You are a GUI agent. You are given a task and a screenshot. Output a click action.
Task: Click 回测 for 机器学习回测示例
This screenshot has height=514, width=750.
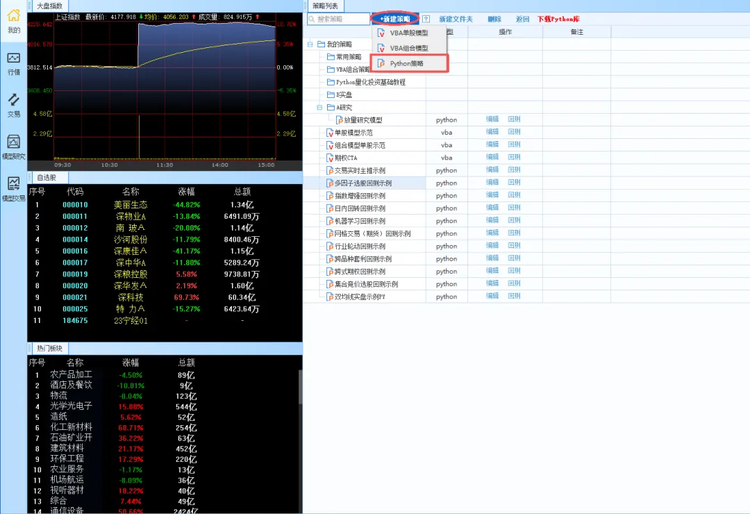tap(514, 220)
